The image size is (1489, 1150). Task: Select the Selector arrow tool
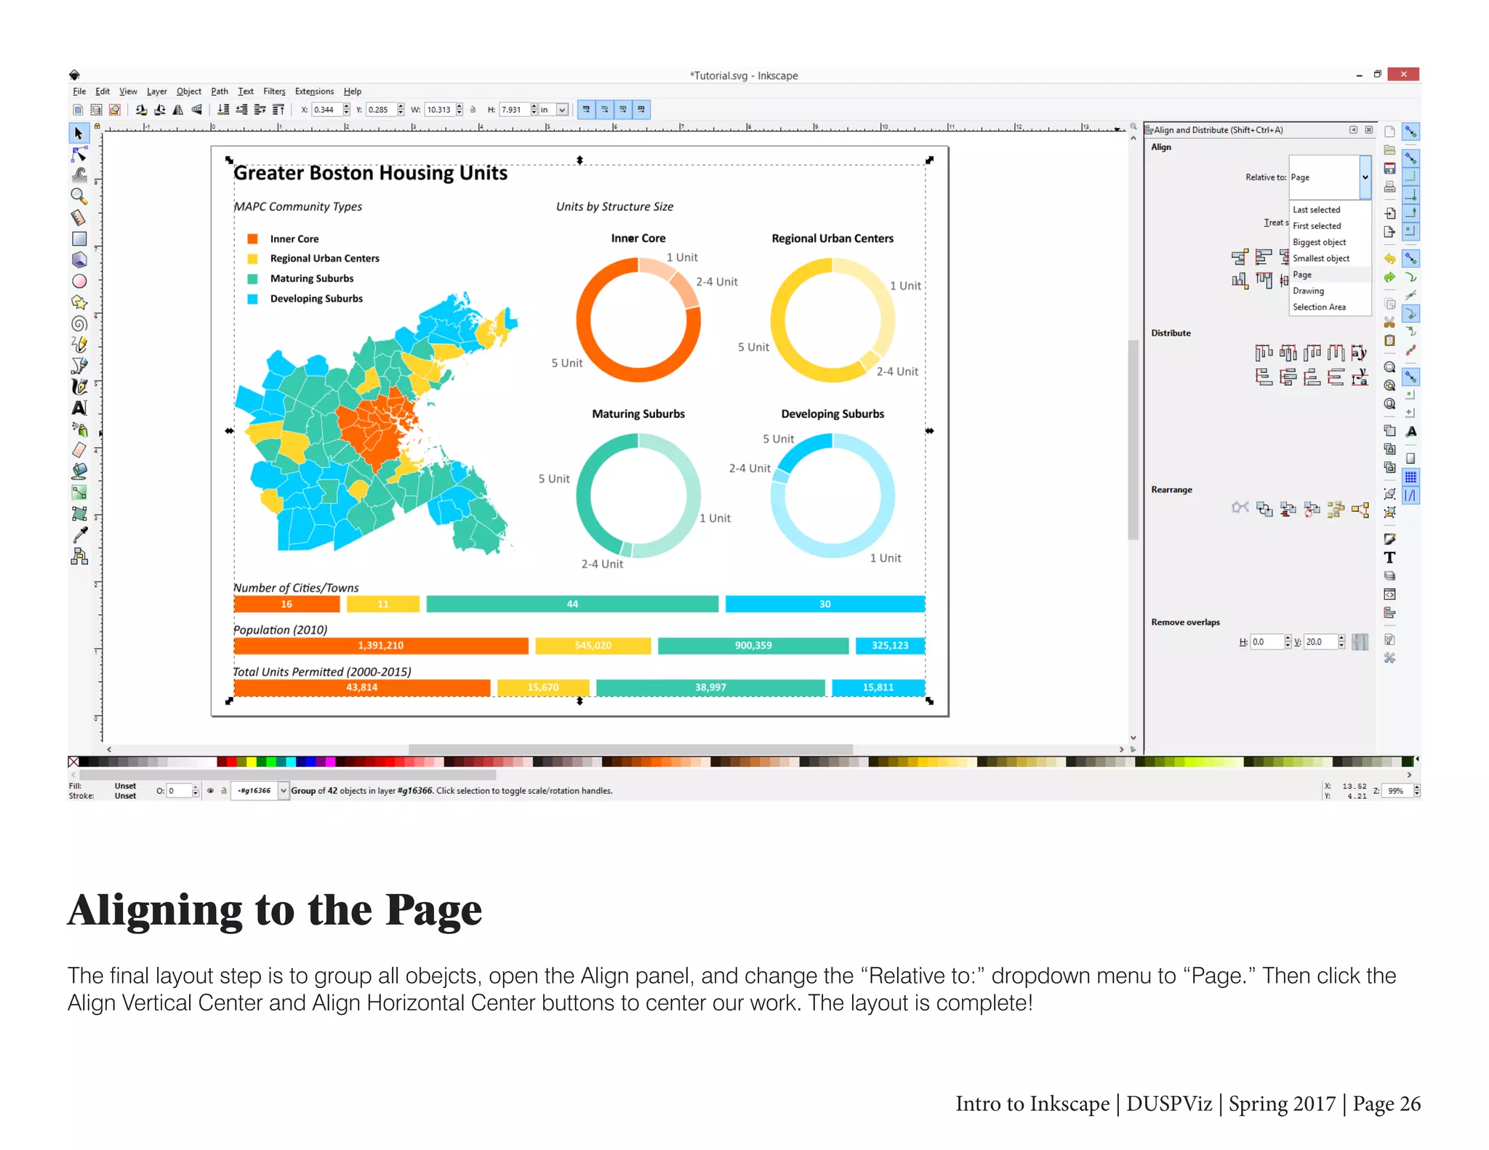coord(79,134)
